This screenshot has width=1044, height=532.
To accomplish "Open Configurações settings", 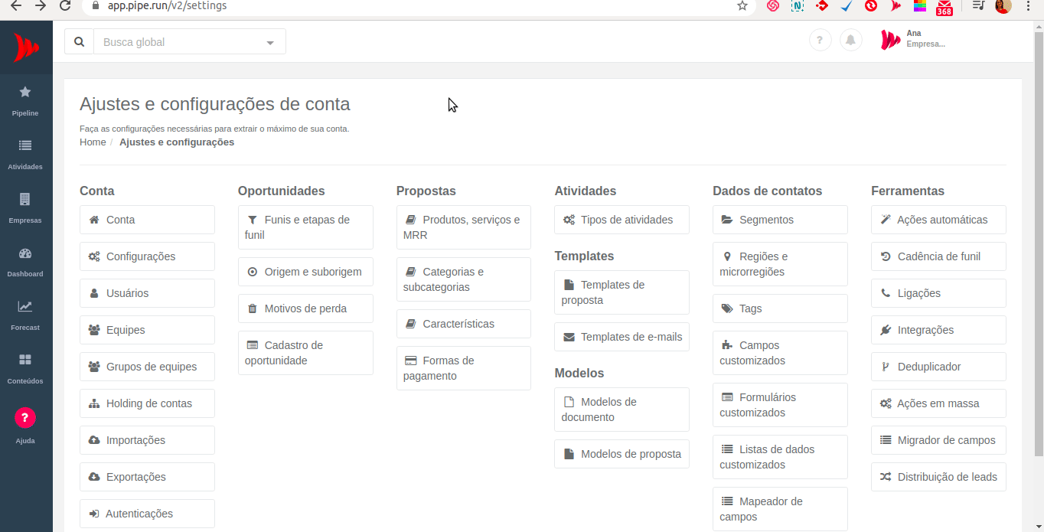I will [147, 256].
